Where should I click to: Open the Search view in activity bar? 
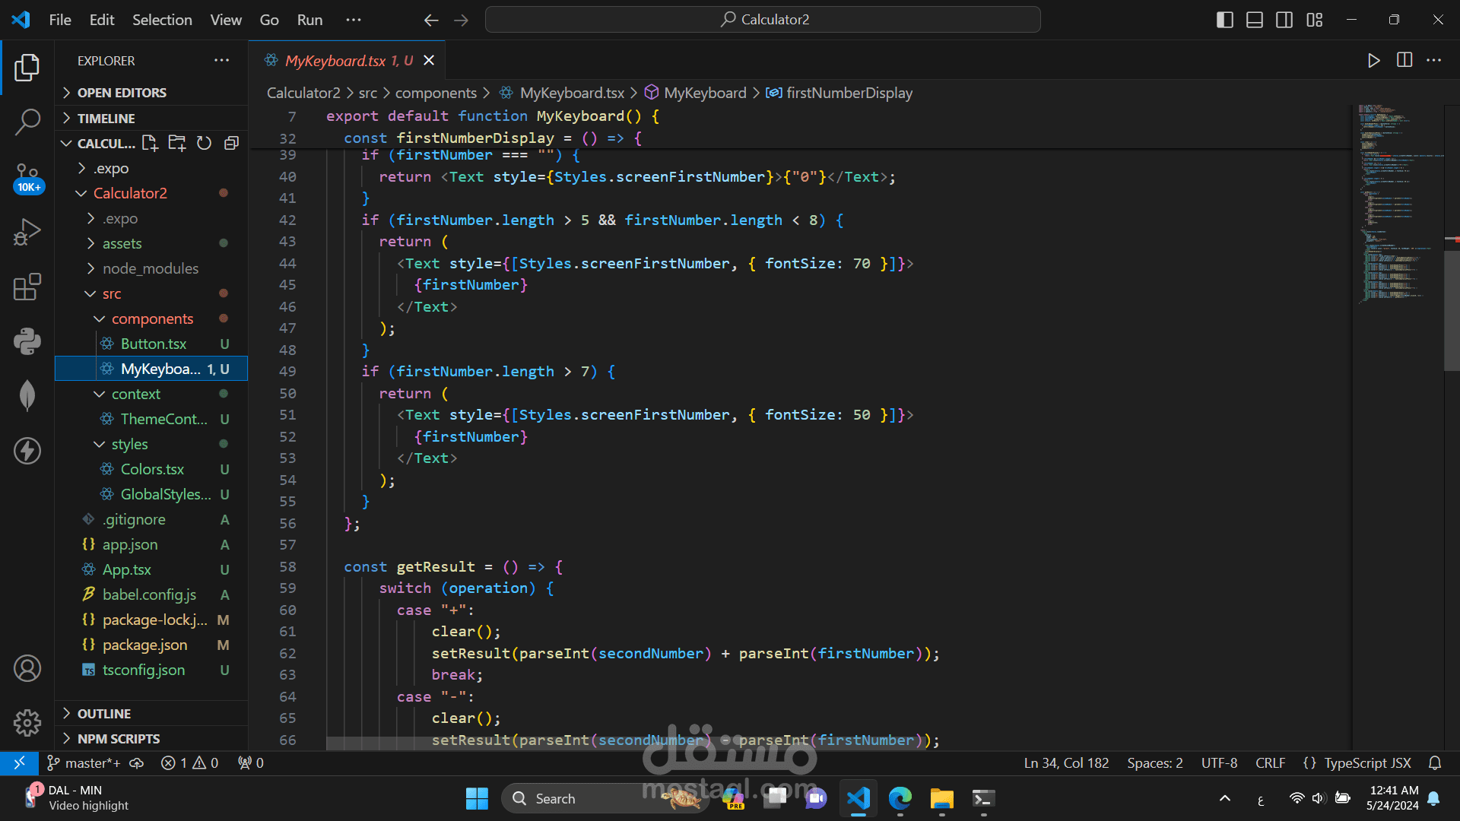pos(27,122)
